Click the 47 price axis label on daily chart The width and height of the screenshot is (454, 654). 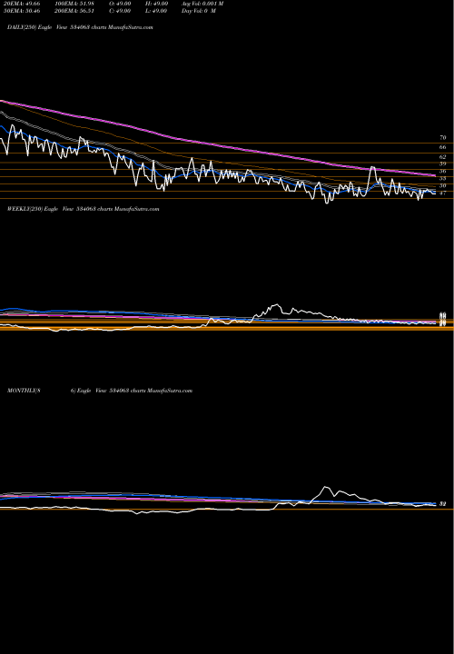coord(443,193)
